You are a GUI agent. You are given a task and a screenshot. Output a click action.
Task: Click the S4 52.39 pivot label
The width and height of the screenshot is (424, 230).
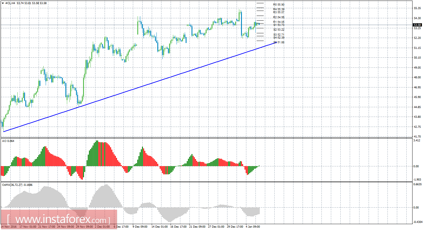click(279, 38)
